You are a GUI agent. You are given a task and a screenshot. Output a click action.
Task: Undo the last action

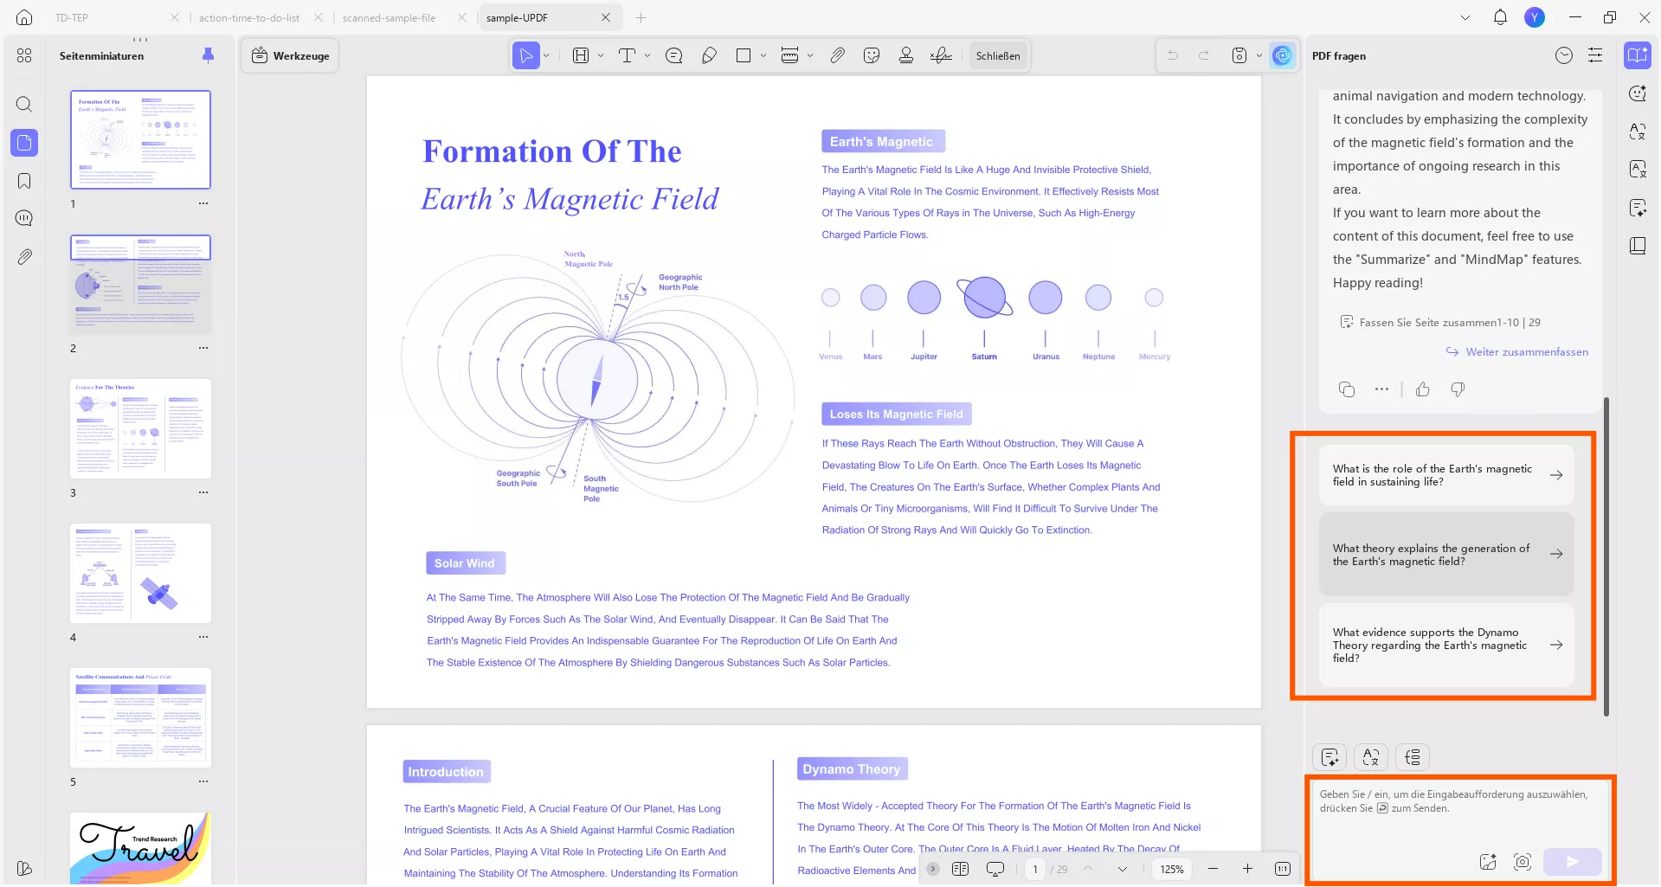pyautogui.click(x=1173, y=55)
